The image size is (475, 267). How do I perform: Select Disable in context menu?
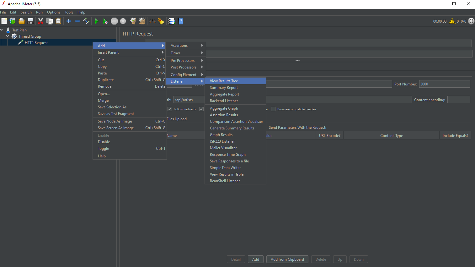(129, 142)
